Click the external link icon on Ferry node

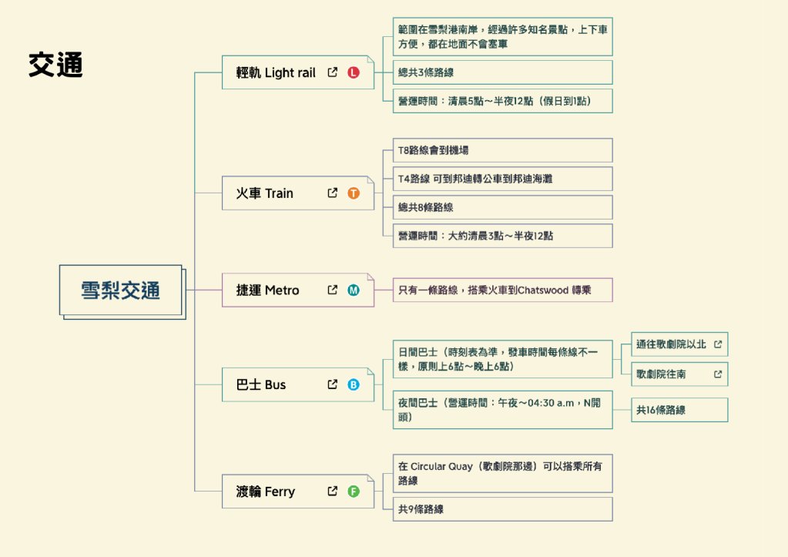332,491
